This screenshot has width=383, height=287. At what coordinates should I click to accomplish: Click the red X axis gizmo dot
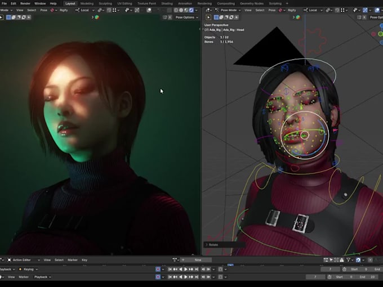click(373, 34)
